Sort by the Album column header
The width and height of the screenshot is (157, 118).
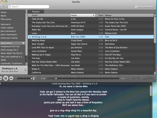(x=129, y=15)
